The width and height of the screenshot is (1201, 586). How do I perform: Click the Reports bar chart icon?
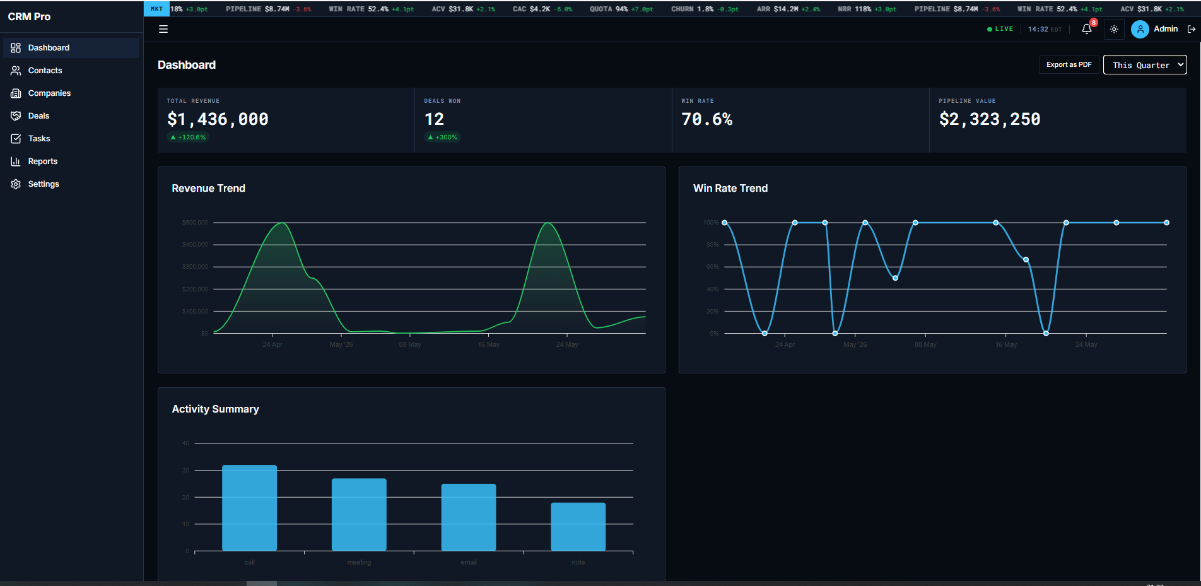coord(16,161)
